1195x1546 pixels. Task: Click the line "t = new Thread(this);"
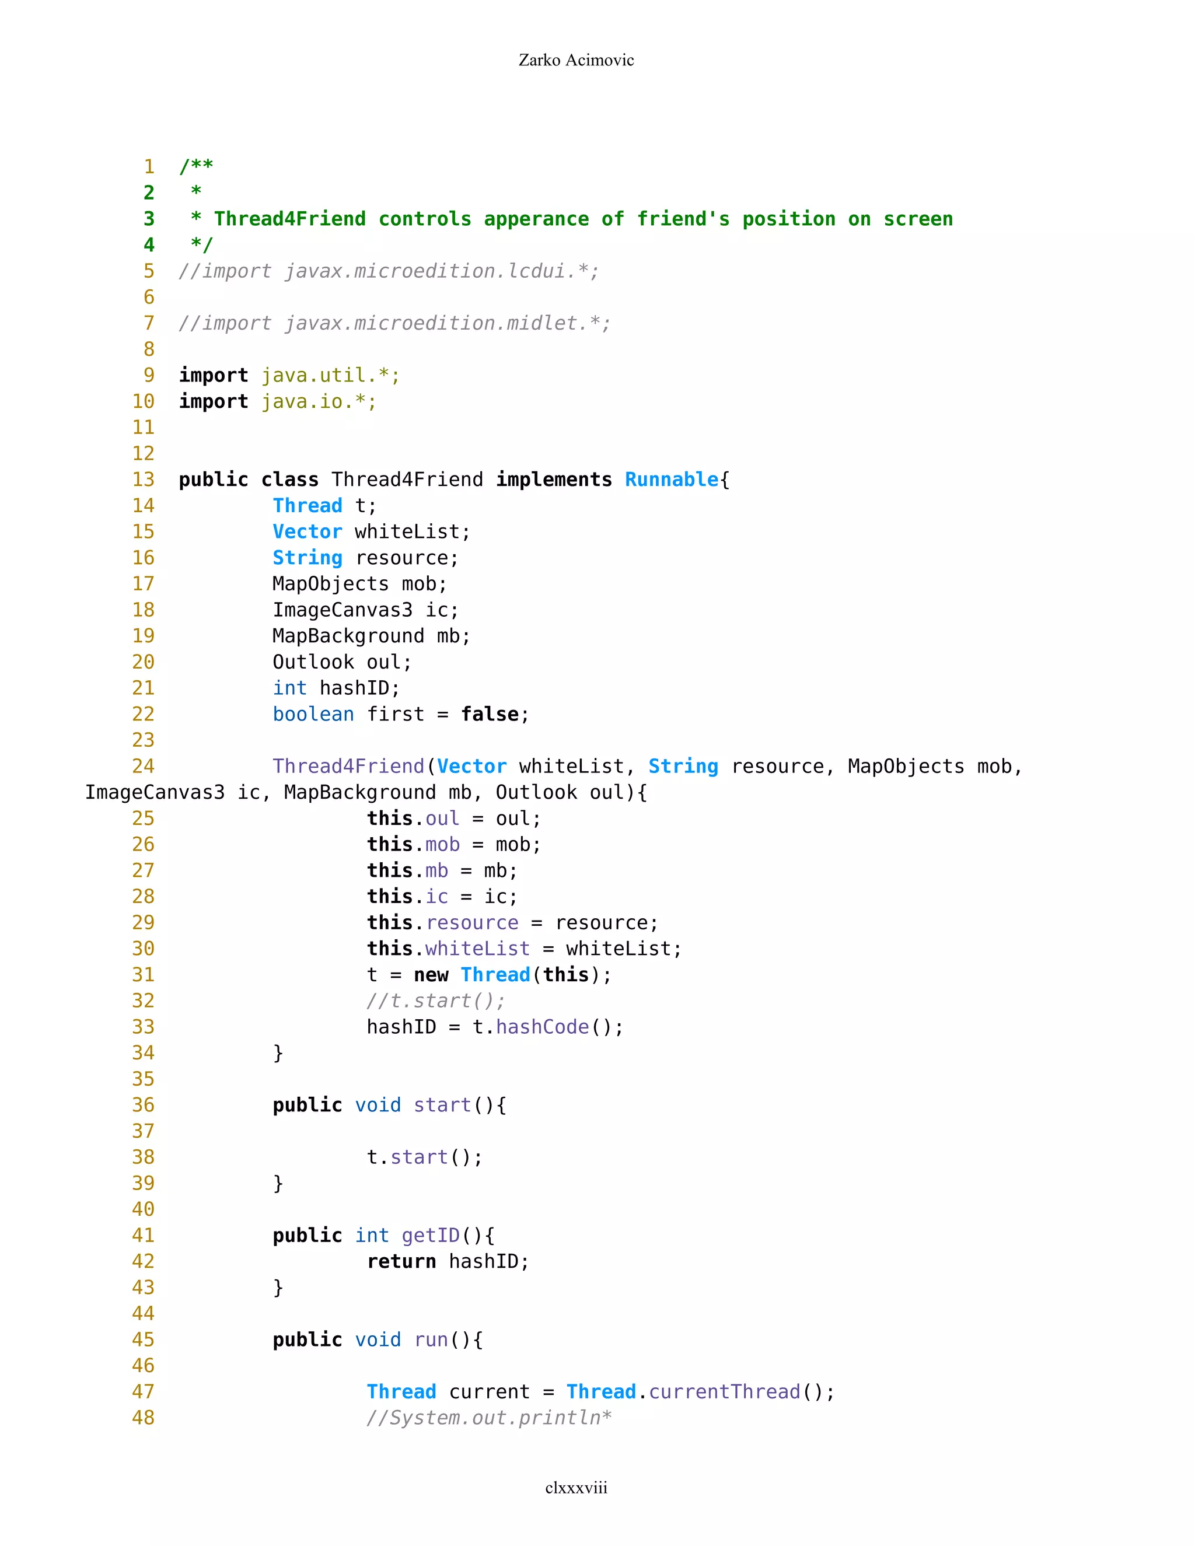[489, 975]
